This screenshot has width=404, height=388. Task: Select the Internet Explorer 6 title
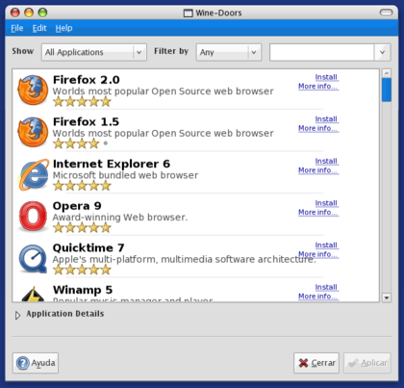click(x=112, y=164)
